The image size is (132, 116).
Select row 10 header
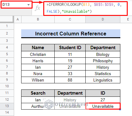point(7,86)
